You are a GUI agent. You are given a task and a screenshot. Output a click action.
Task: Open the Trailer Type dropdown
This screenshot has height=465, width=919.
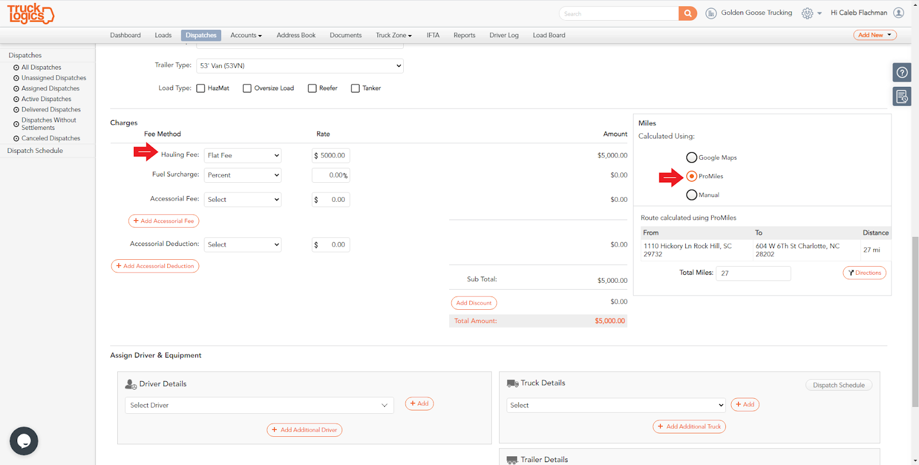(x=300, y=66)
